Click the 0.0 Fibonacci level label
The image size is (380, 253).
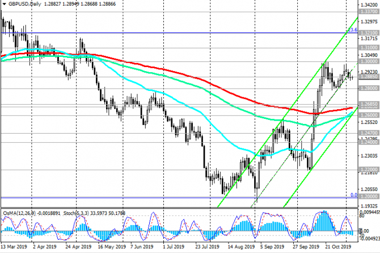[354, 195]
